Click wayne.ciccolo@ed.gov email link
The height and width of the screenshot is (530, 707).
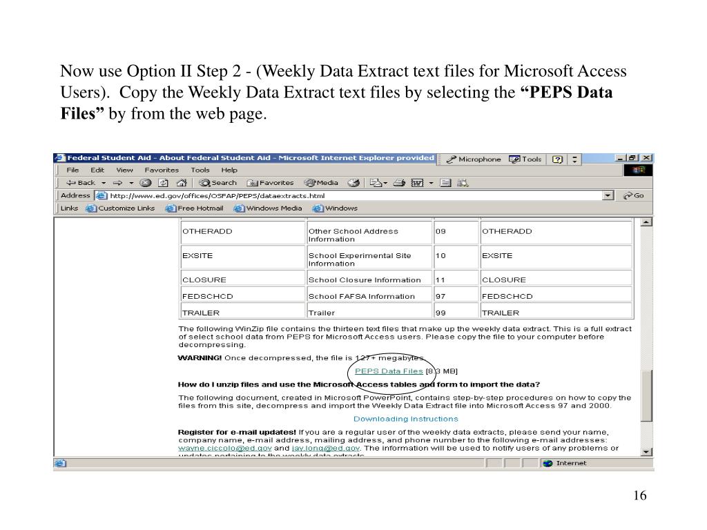tap(225, 449)
